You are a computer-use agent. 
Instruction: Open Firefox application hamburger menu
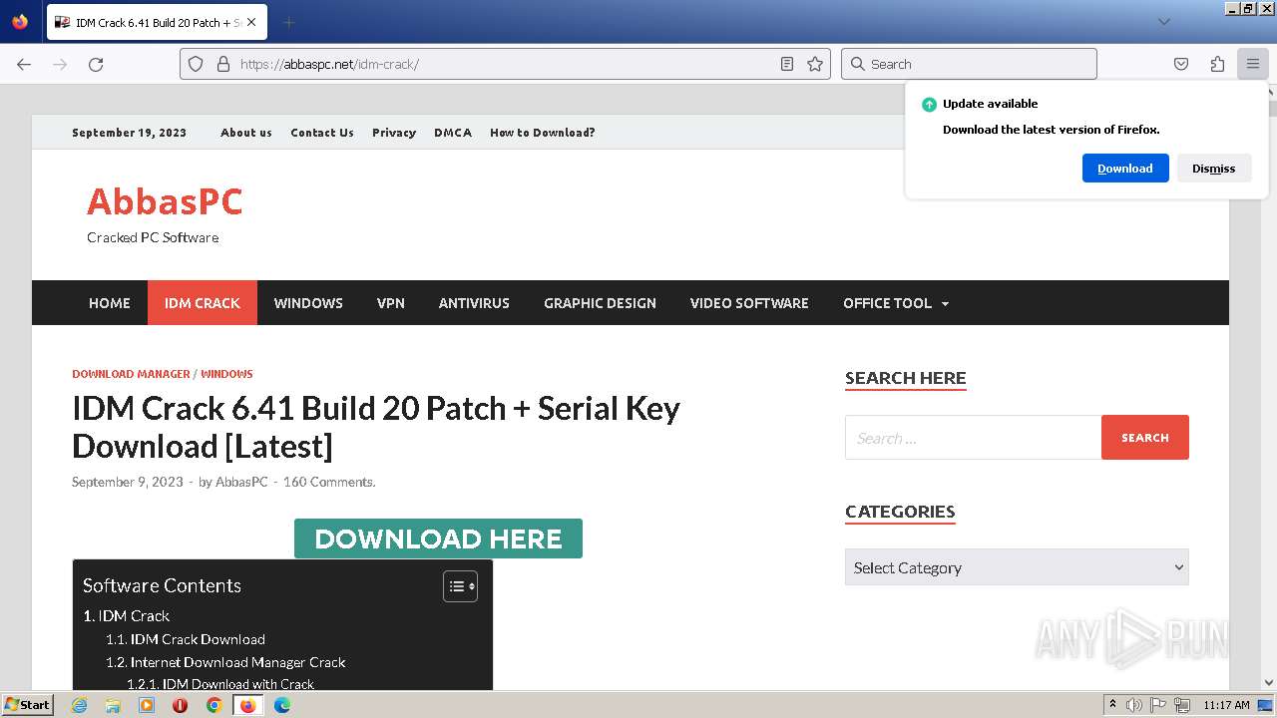point(1253,64)
